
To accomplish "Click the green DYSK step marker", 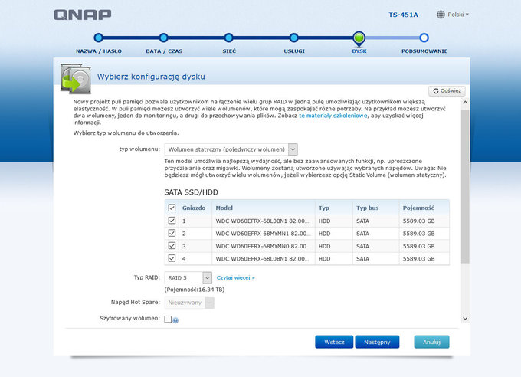I will pyautogui.click(x=359, y=38).
